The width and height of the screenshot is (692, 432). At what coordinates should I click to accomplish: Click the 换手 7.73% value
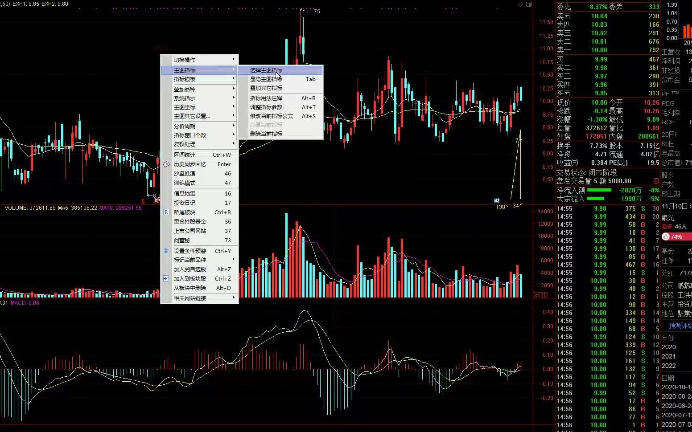598,146
